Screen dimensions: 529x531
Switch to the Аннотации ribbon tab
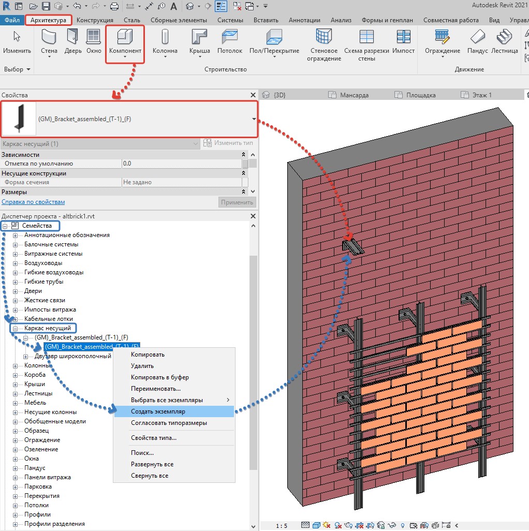click(x=305, y=20)
